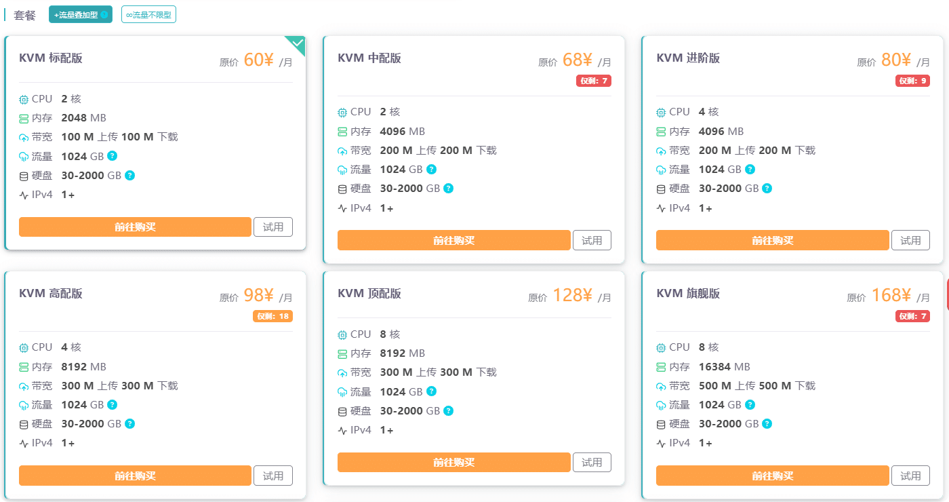Click disk help icon in KVM 进阶版
This screenshot has height=502, width=949.
(x=767, y=189)
